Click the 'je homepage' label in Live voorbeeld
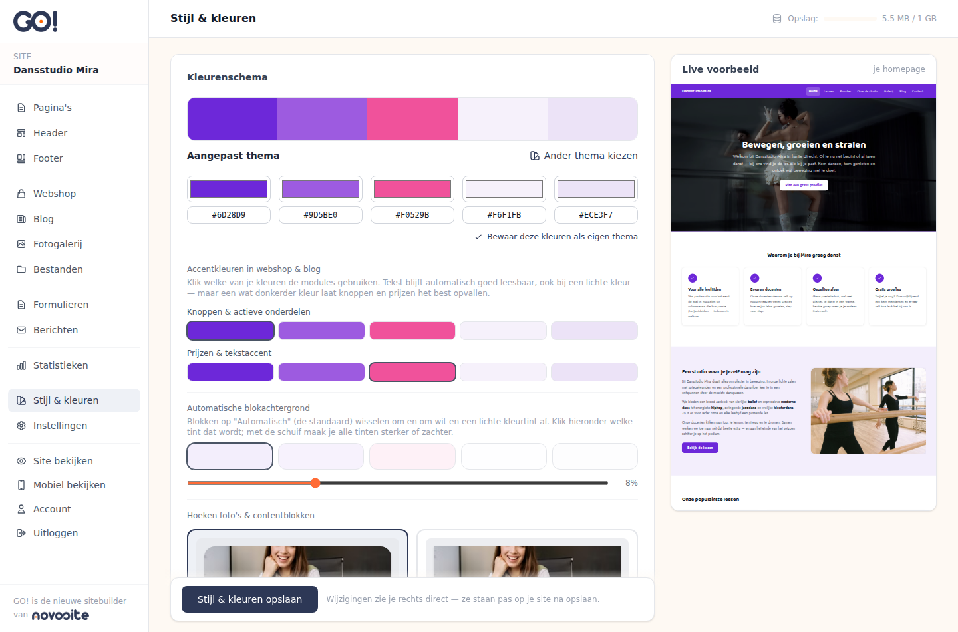 pyautogui.click(x=899, y=69)
